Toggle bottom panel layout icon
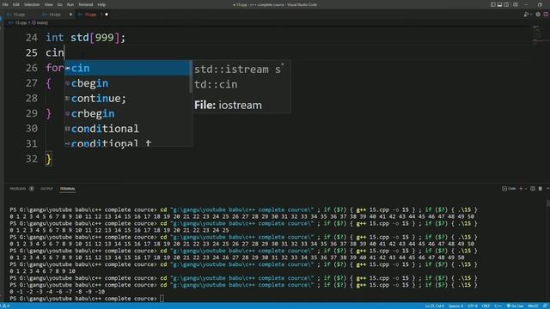The height and width of the screenshot is (309, 550). [499, 4]
